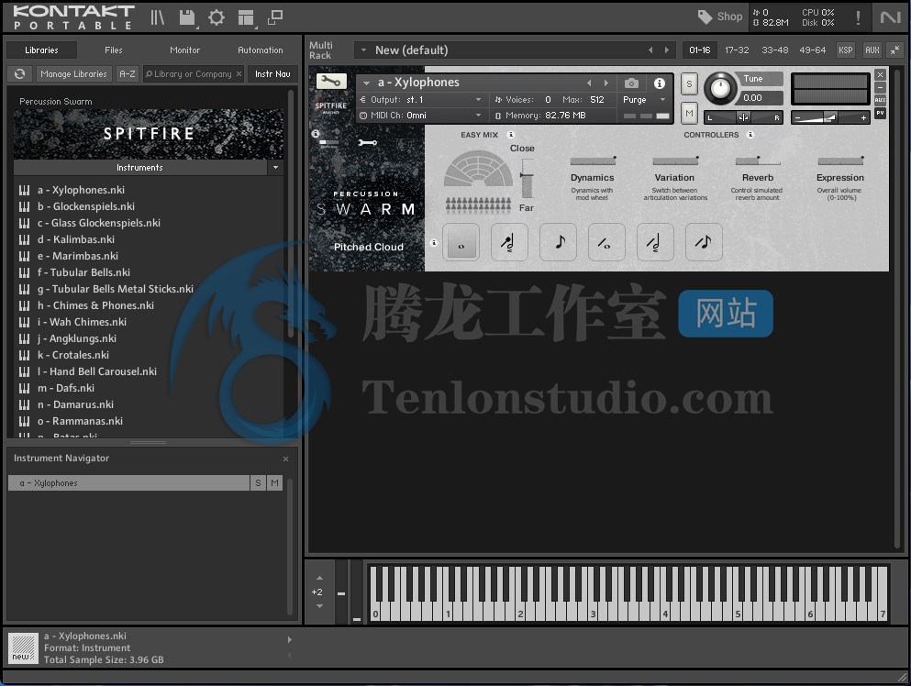Select rack page 33-48
The height and width of the screenshot is (686, 911).
pos(775,50)
